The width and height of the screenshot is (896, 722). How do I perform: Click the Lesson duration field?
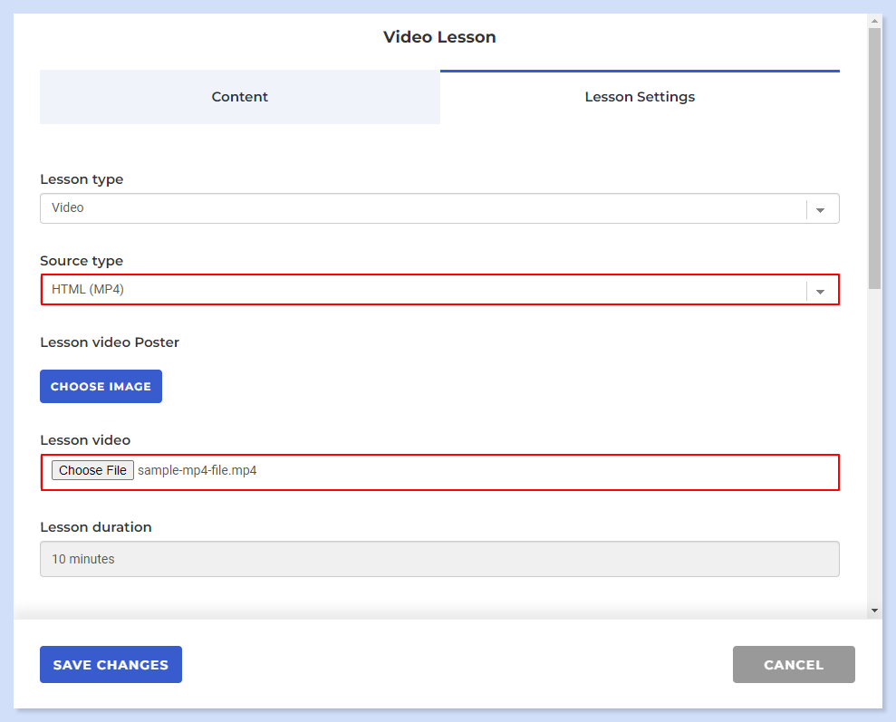click(439, 559)
